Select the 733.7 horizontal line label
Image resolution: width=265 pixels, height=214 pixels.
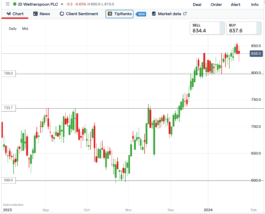(8, 108)
